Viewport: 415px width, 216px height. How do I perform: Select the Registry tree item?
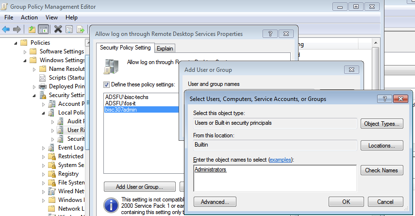click(68, 174)
